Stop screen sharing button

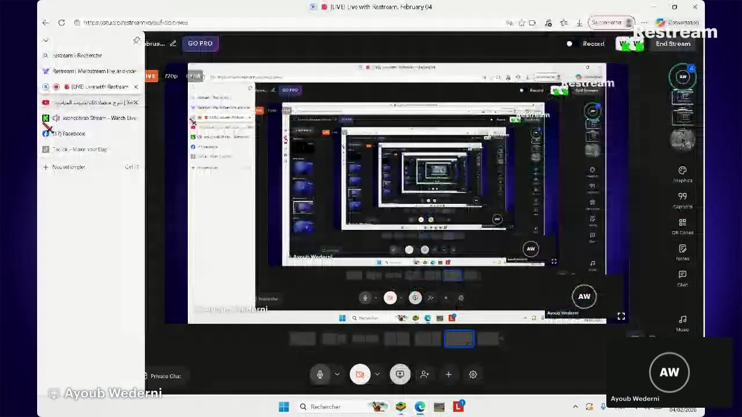[400, 375]
